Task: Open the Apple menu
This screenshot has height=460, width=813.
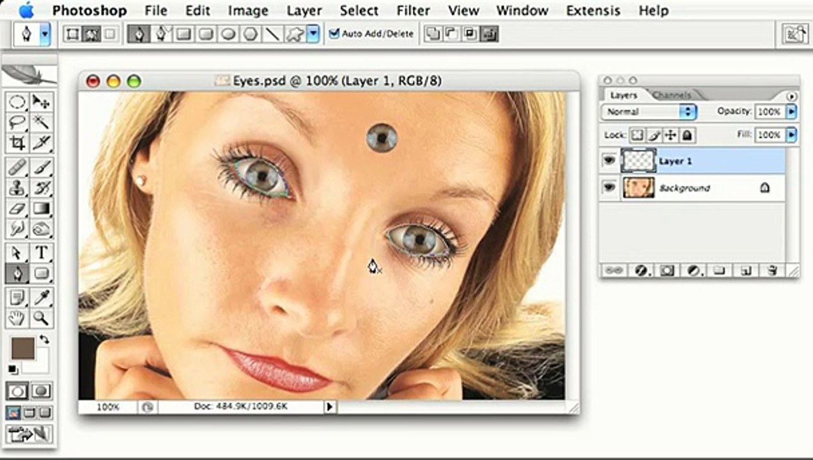Action: (x=27, y=10)
